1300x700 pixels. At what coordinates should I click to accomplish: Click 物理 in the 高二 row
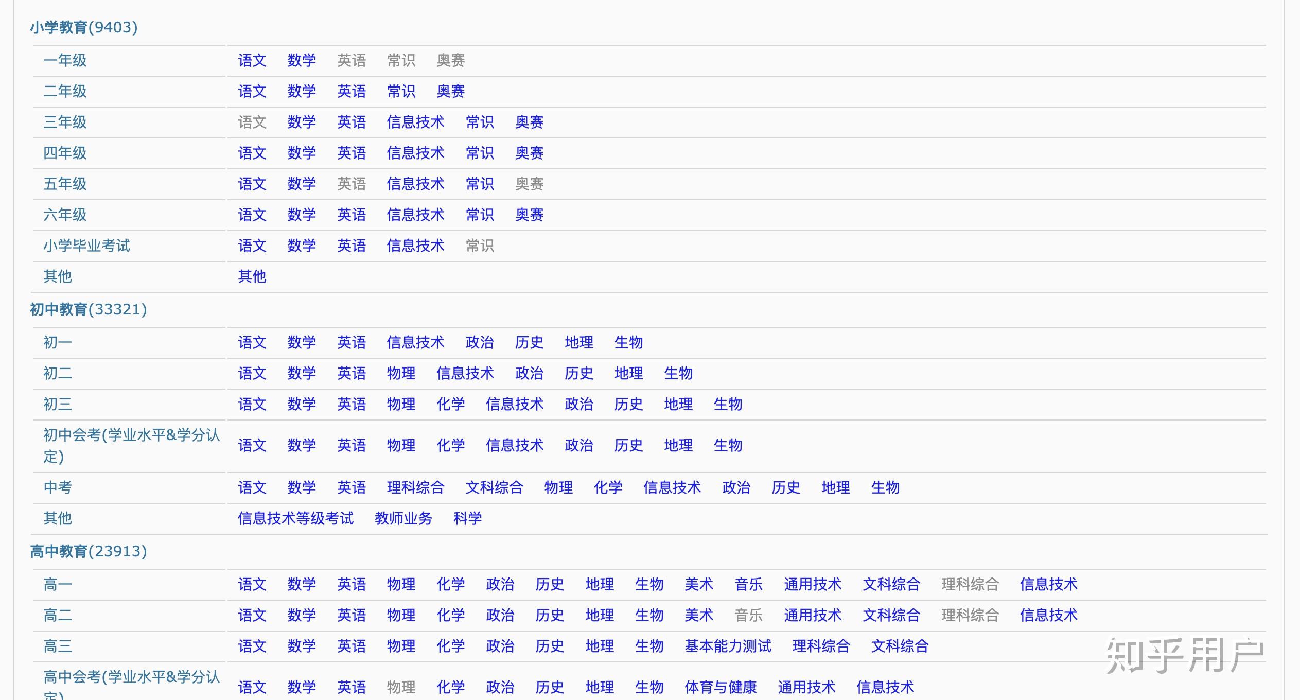point(401,615)
